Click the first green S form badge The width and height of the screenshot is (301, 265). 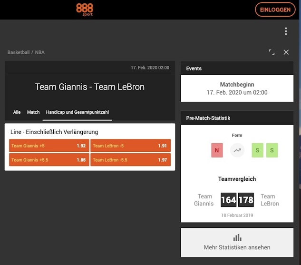click(x=257, y=150)
